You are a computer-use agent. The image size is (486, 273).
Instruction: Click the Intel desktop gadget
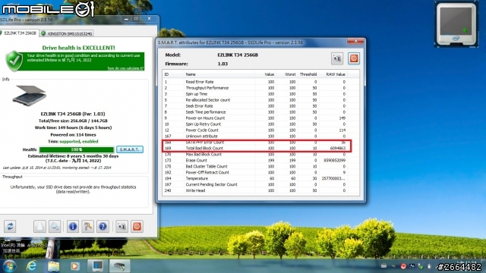pyautogui.click(x=456, y=24)
